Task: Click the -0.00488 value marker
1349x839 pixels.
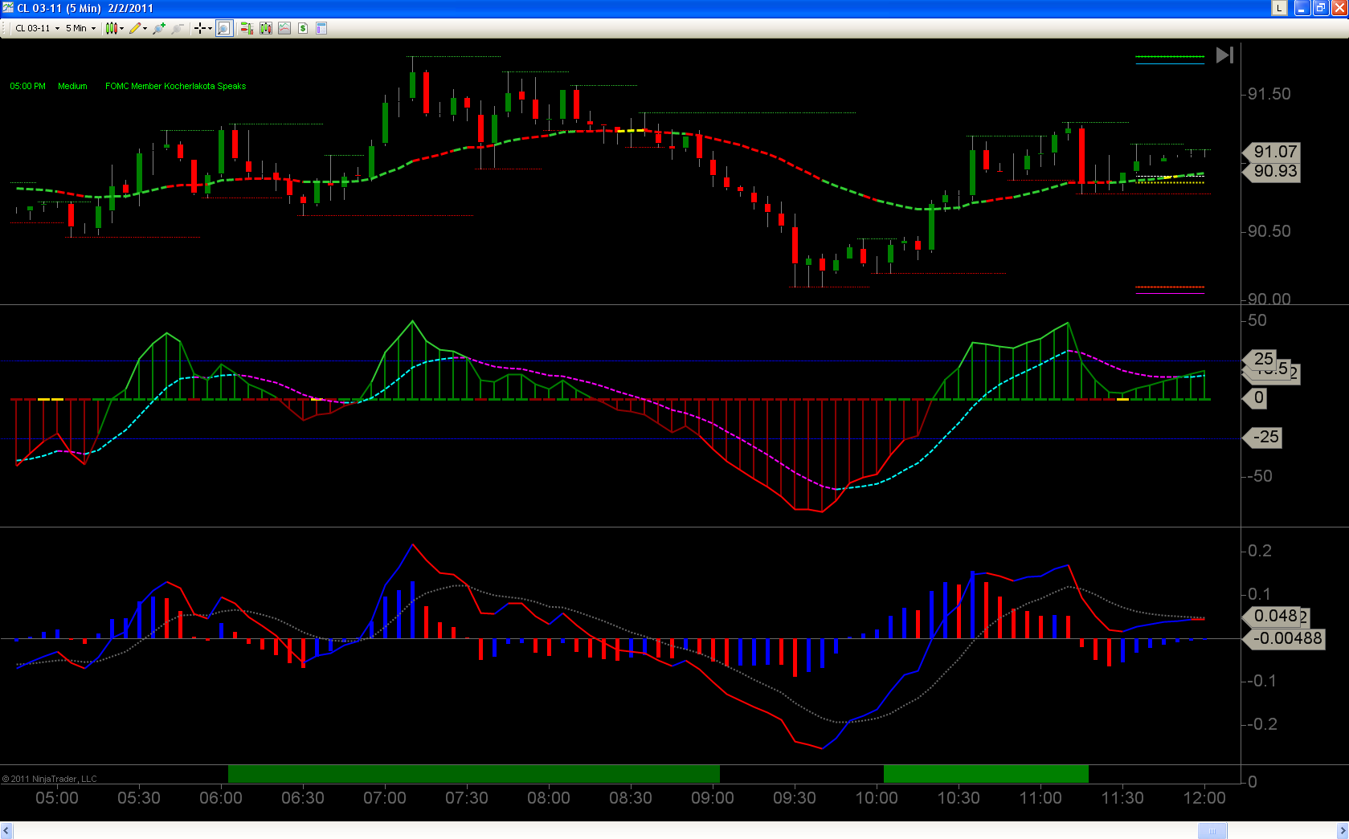Action: point(1285,638)
